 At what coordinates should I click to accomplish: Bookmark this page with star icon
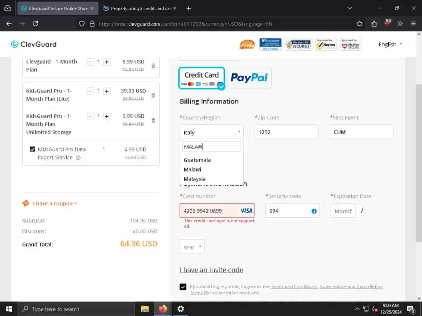359,24
